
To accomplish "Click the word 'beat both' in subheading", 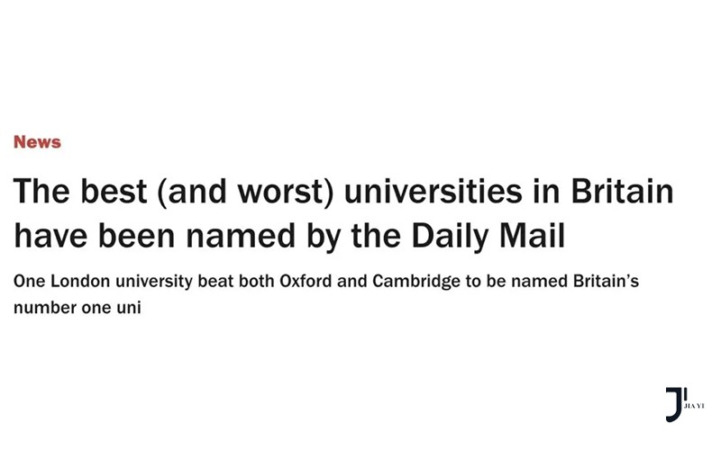I will 236,281.
